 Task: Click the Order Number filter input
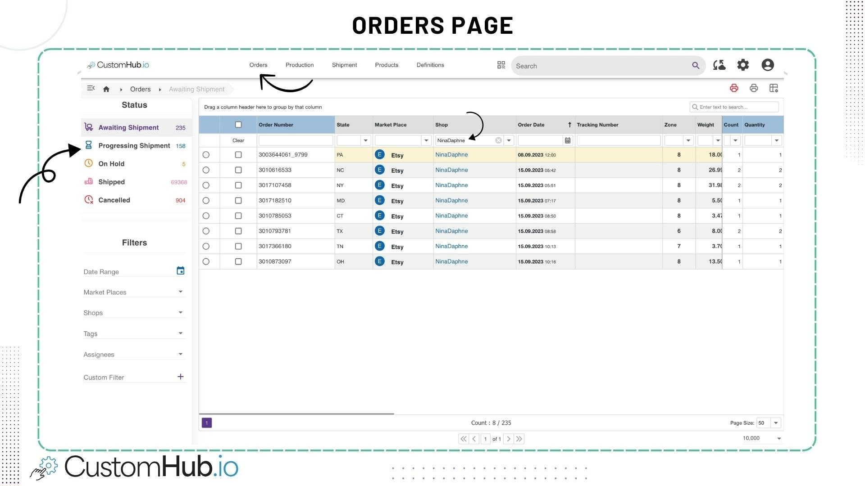pyautogui.click(x=296, y=140)
